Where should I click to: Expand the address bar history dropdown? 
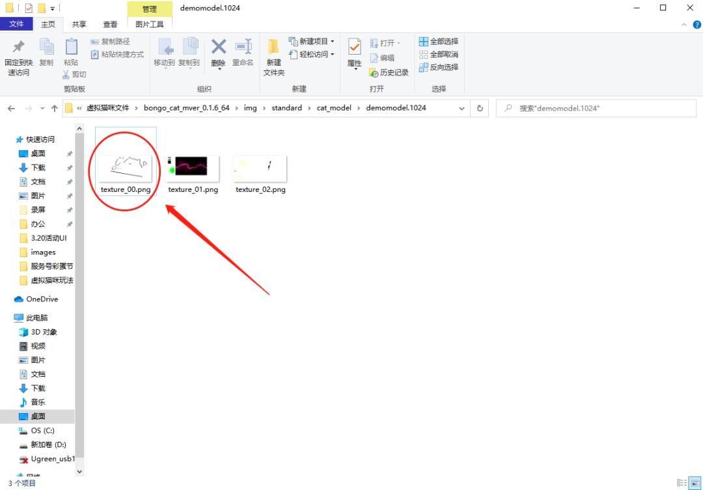462,108
